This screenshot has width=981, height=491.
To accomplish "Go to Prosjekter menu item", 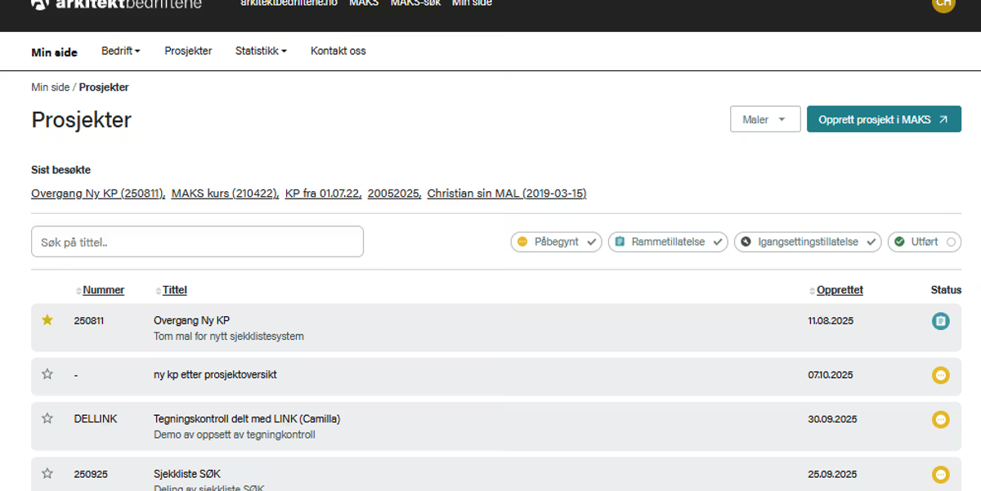I will (188, 51).
